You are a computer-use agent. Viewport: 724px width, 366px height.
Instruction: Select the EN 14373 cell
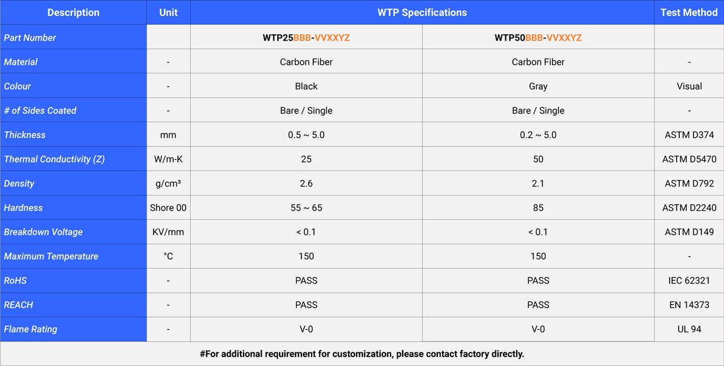689,305
